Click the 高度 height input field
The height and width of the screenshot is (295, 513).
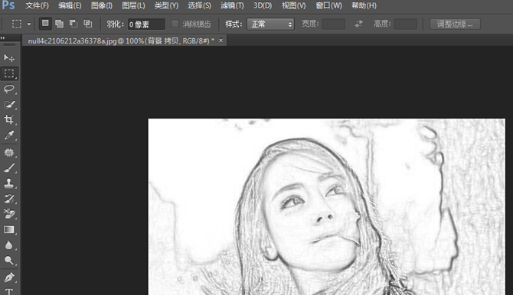click(x=405, y=24)
